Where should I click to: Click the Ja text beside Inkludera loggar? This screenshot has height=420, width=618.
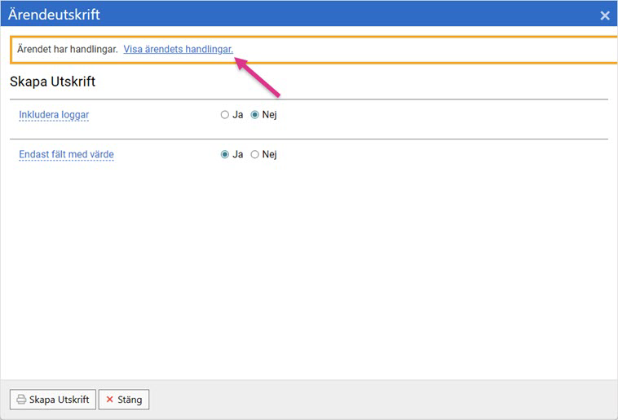point(238,115)
